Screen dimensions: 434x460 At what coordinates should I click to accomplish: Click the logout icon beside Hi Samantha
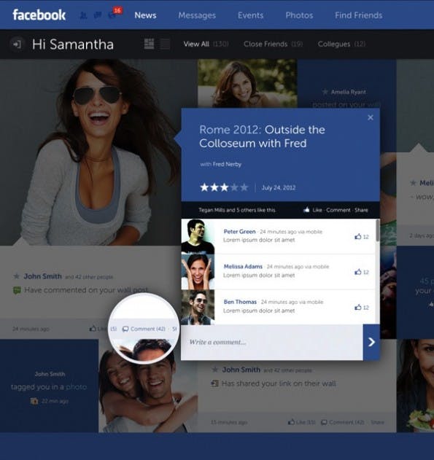[17, 44]
